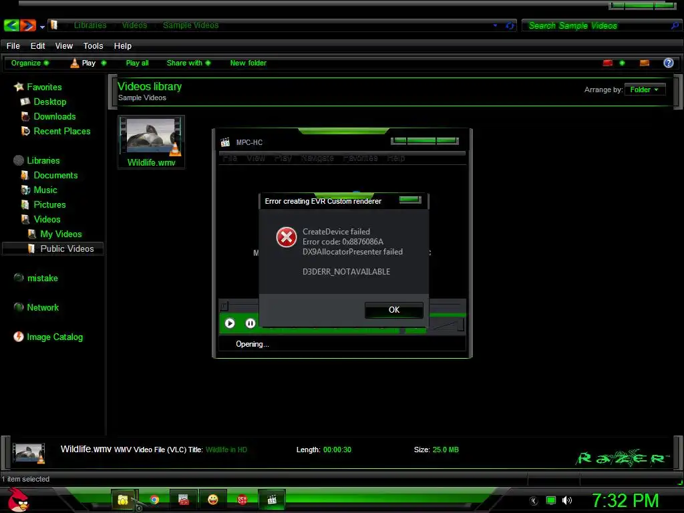This screenshot has height=513, width=684.
Task: Open Network in the navigation pane
Action: click(x=43, y=307)
